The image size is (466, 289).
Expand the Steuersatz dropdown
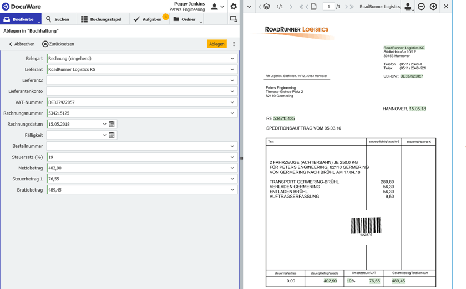pyautogui.click(x=232, y=157)
